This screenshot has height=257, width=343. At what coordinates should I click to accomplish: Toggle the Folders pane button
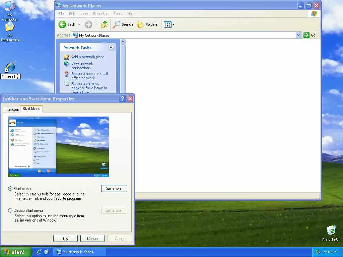[x=147, y=24]
